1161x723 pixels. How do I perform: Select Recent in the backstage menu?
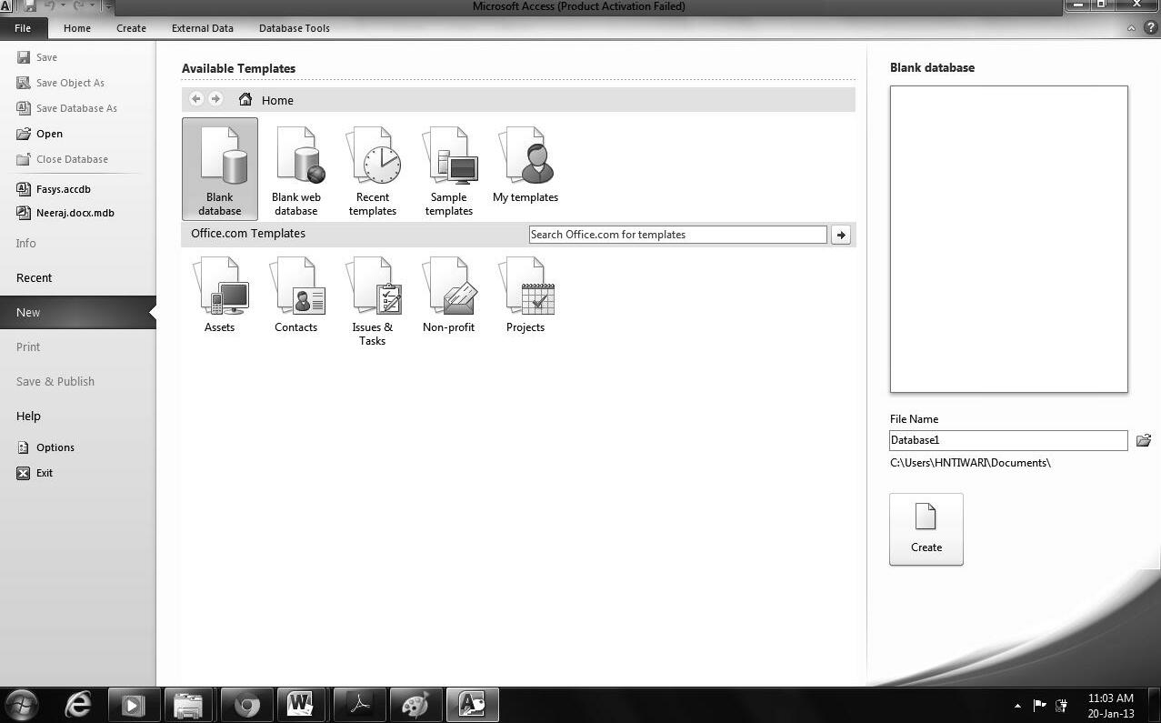coord(35,277)
